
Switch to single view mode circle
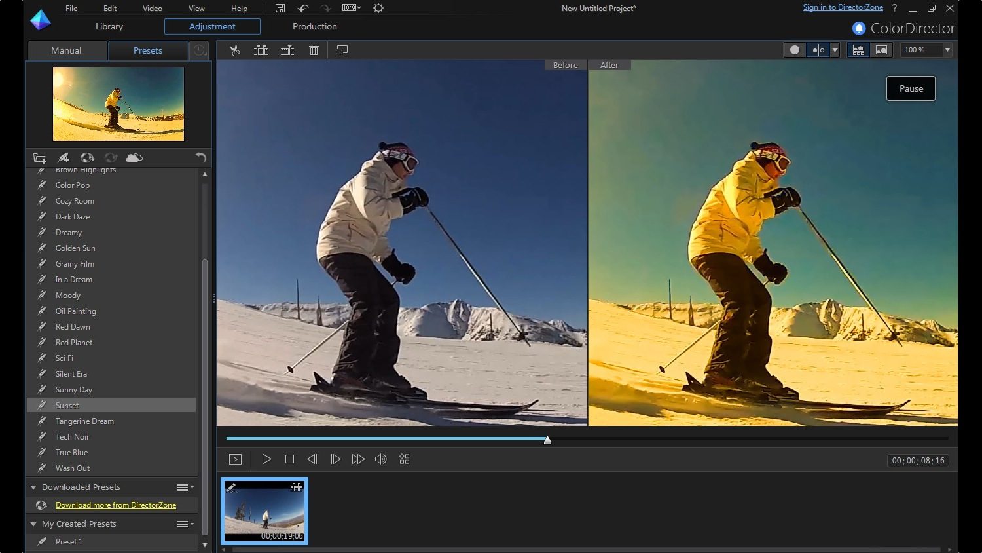click(x=795, y=50)
